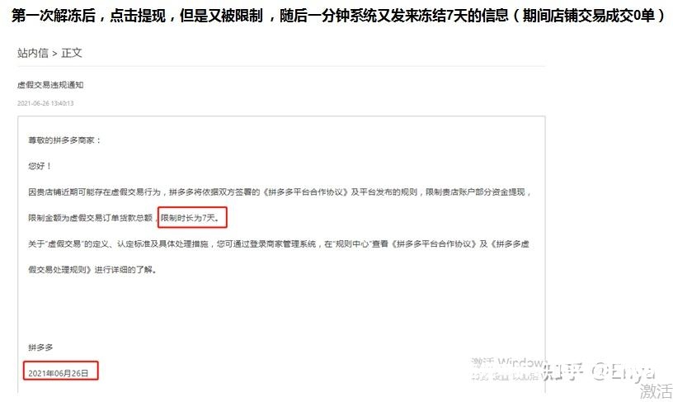This screenshot has height=402, width=673.
Task: Click the 假交易处理规则》进行详细的了解 line
Action: pyautogui.click(x=92, y=270)
